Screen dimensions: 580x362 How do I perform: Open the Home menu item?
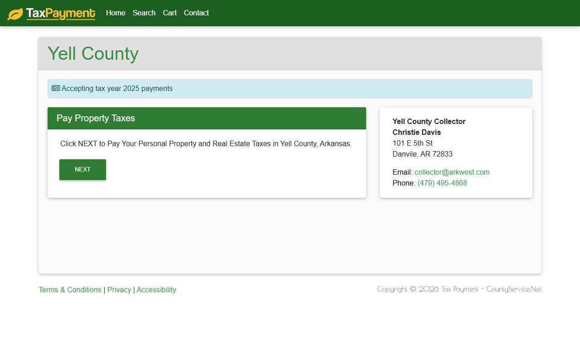(116, 13)
